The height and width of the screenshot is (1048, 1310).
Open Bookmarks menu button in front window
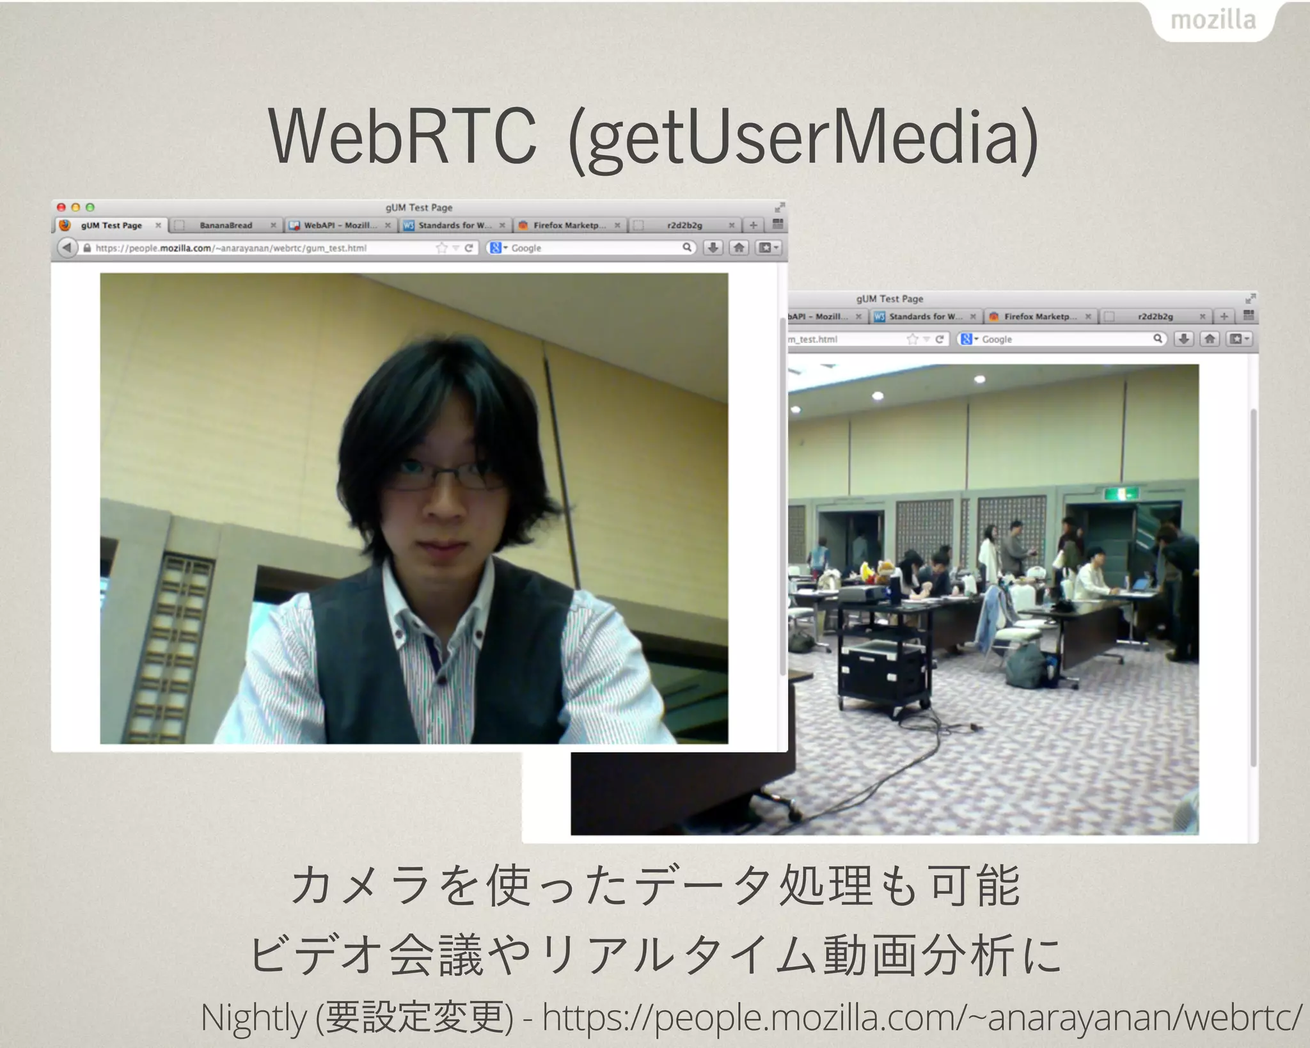(x=768, y=248)
